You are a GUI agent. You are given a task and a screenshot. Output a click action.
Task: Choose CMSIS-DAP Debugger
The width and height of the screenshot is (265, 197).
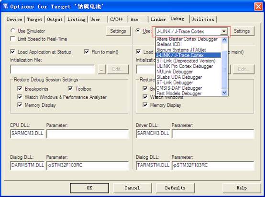[x=188, y=88]
